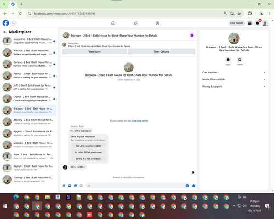Open the Friends icon in top navigation
This screenshot has height=219, width=274.
pos(135,23)
